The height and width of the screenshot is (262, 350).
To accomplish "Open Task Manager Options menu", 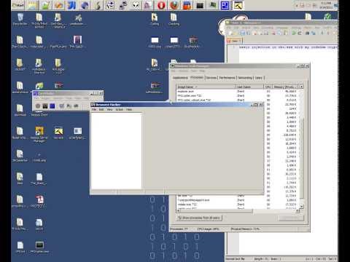I will click(184, 71).
